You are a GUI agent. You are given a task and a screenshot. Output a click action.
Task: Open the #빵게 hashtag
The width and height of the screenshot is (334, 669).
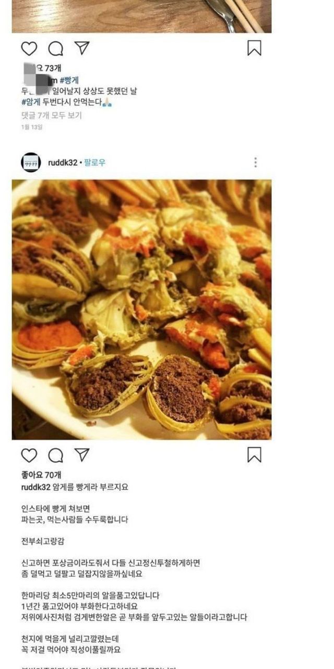(x=69, y=80)
